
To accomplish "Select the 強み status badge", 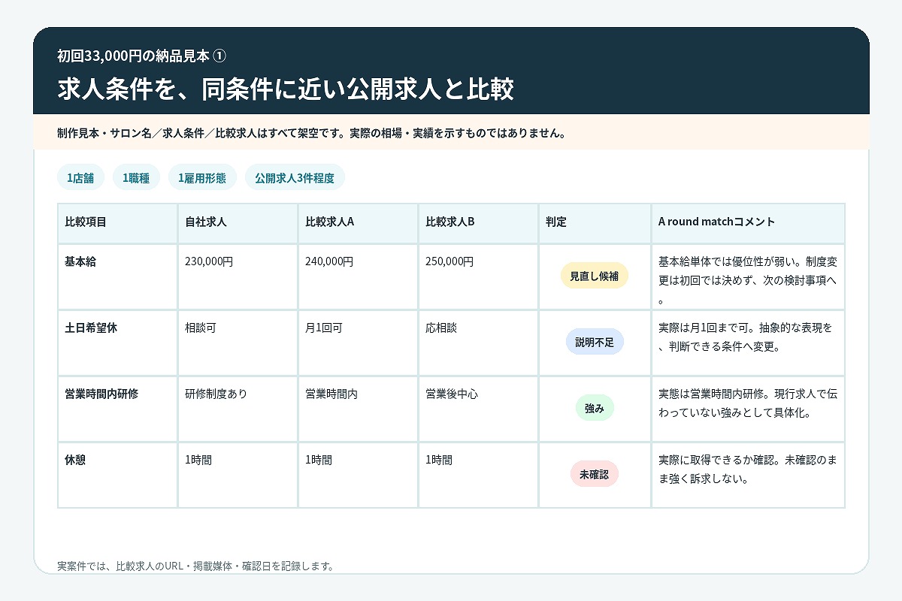I will (595, 408).
